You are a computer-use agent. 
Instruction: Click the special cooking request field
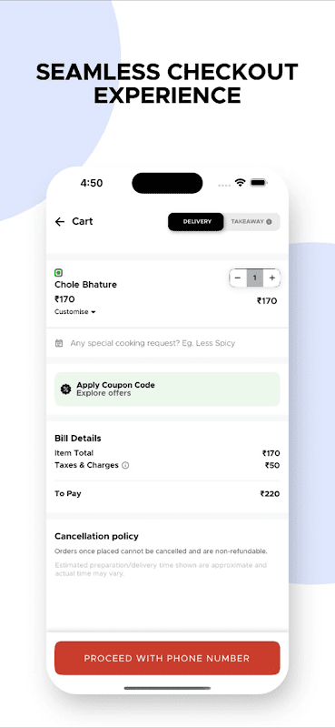(167, 344)
